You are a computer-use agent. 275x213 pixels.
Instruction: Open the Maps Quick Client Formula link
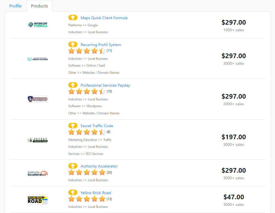pos(104,18)
